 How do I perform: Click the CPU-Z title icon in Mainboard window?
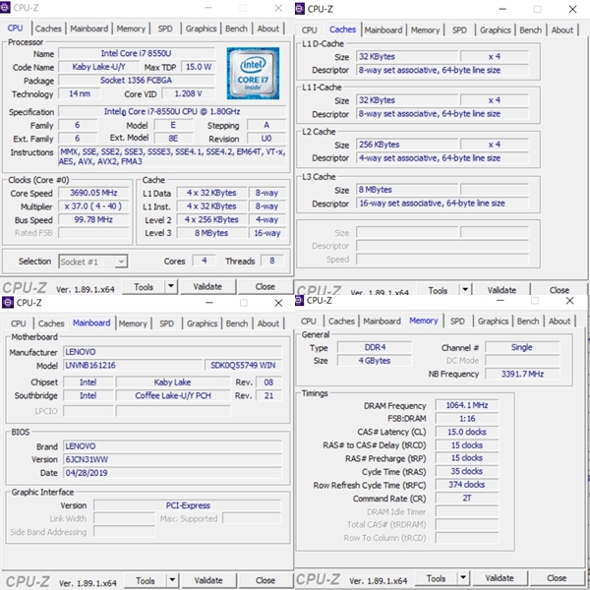[x=8, y=303]
